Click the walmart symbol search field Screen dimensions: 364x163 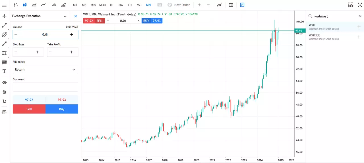pyautogui.click(x=334, y=16)
